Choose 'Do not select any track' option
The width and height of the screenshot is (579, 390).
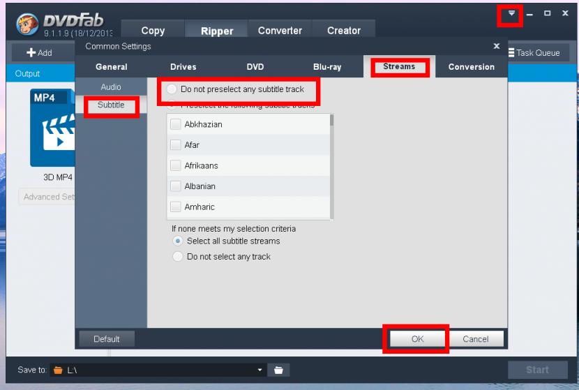coord(177,257)
